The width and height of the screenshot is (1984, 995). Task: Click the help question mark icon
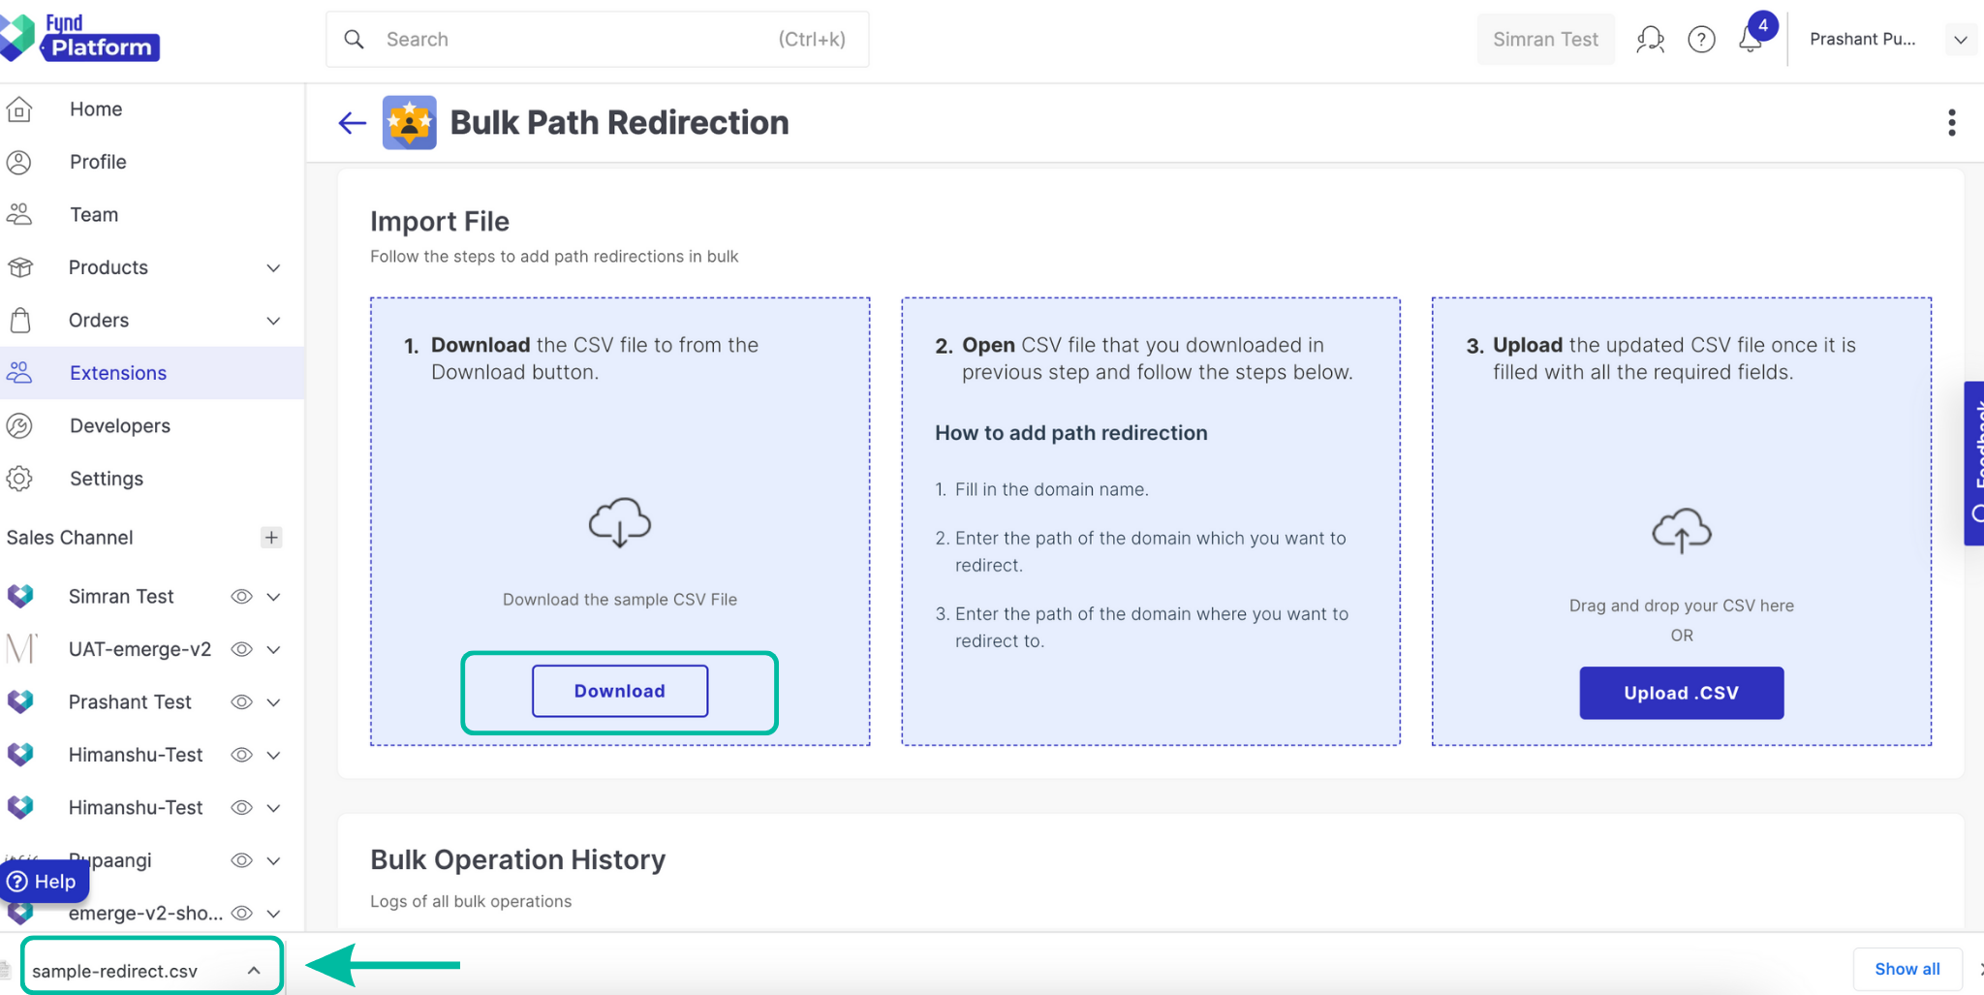[x=1702, y=39]
